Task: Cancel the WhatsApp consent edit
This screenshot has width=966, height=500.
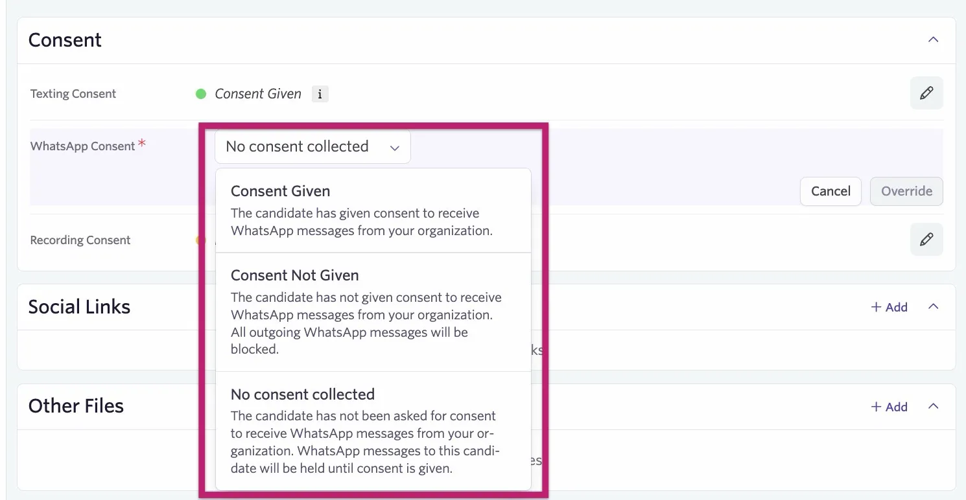Action: click(x=831, y=191)
